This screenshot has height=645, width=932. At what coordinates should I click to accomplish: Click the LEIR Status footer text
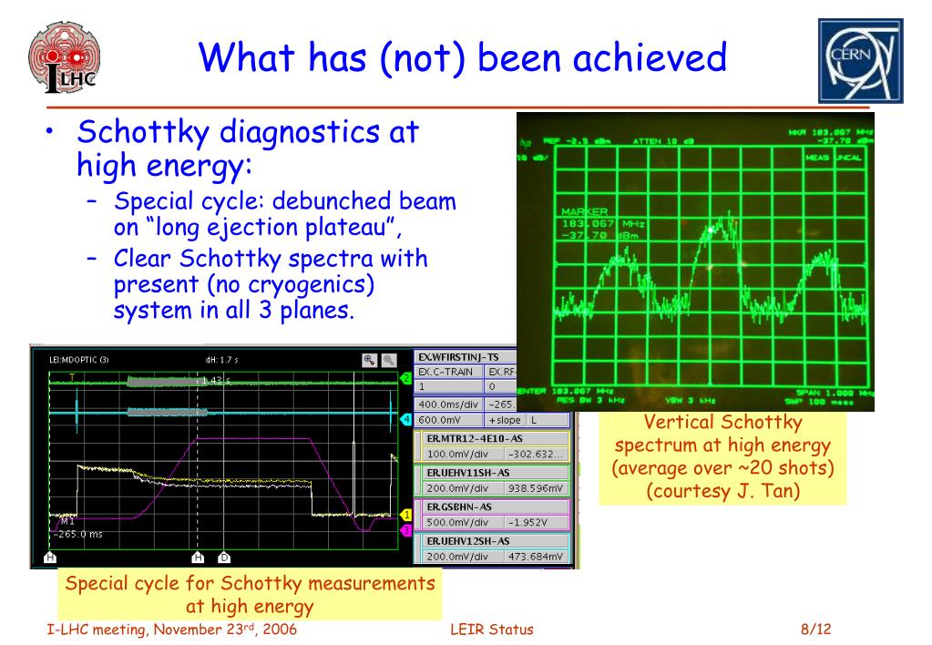[x=492, y=630]
